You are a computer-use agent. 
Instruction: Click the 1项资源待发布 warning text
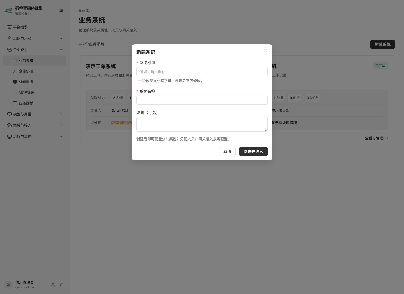click(x=121, y=123)
